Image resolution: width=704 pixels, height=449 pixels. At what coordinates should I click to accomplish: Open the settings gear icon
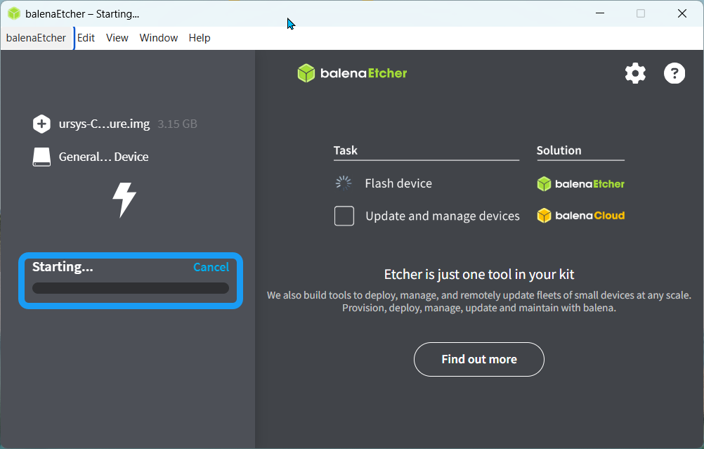pos(635,73)
